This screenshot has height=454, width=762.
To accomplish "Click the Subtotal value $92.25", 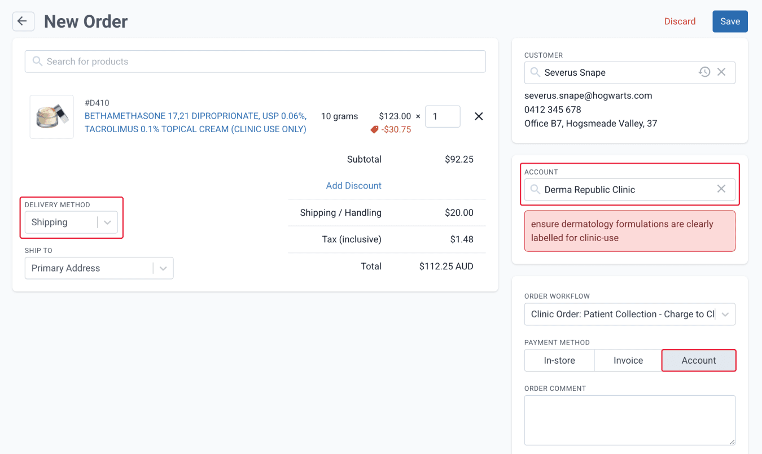I will pos(459,159).
